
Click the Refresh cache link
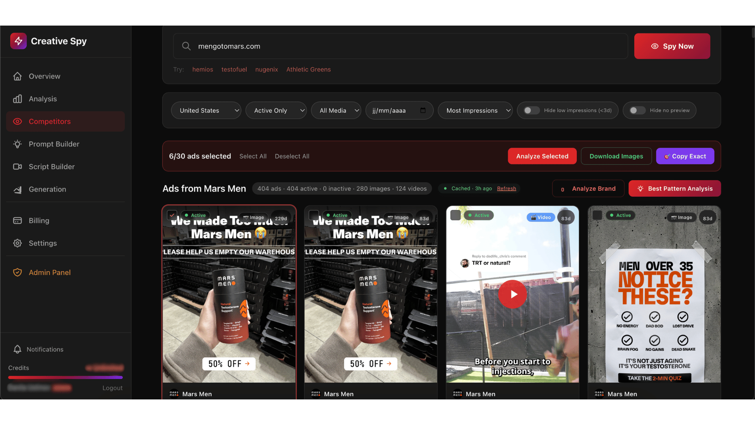pyautogui.click(x=506, y=188)
